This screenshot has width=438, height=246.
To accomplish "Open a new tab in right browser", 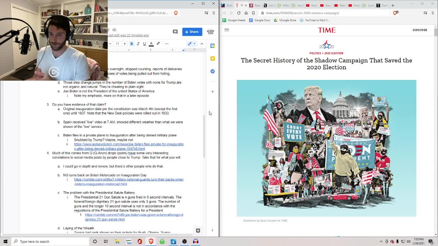I will pos(393,5).
